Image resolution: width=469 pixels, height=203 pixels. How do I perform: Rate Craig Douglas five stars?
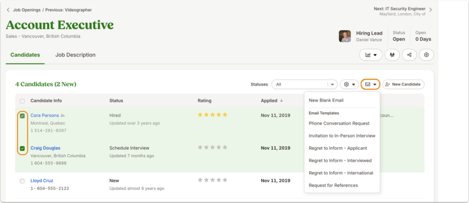coord(225,148)
